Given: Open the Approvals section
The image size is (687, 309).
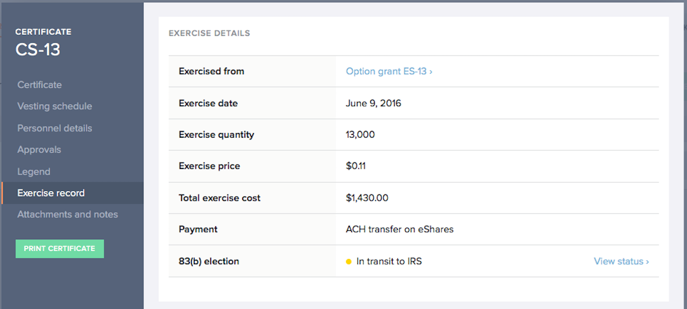Looking at the screenshot, I should click(39, 149).
